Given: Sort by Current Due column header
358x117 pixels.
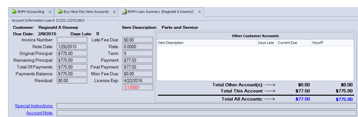Looking at the screenshot, I should [x=294, y=43].
